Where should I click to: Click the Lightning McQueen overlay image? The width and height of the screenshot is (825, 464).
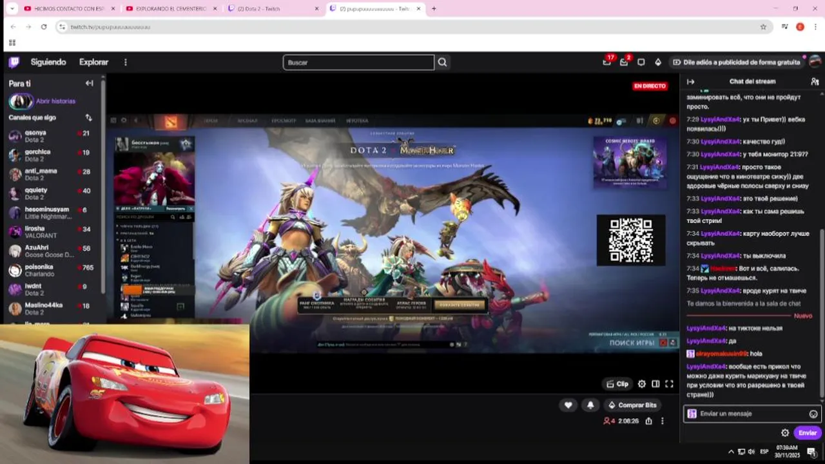click(x=124, y=394)
